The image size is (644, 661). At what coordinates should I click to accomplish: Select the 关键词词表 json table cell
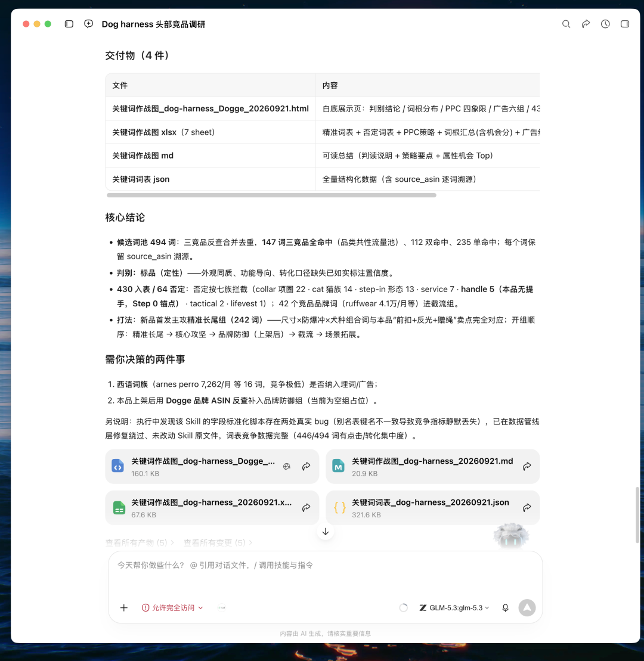210,179
